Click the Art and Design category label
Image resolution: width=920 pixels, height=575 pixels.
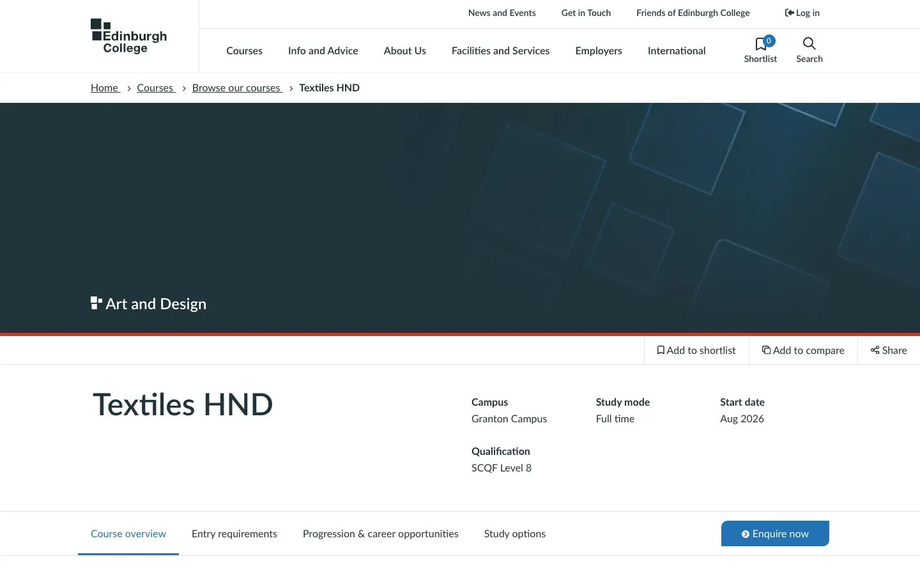(149, 303)
